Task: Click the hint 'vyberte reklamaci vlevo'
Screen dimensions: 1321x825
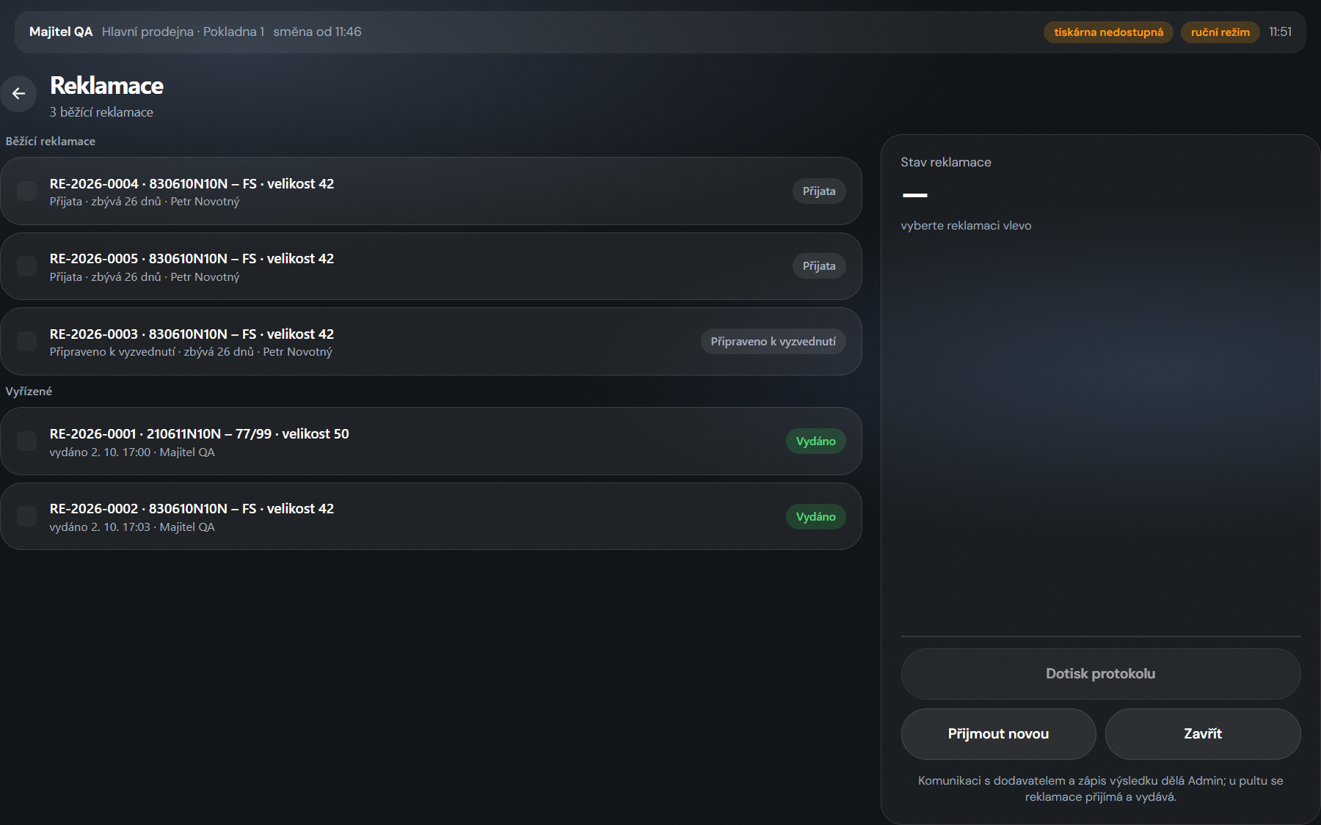Action: tap(966, 226)
